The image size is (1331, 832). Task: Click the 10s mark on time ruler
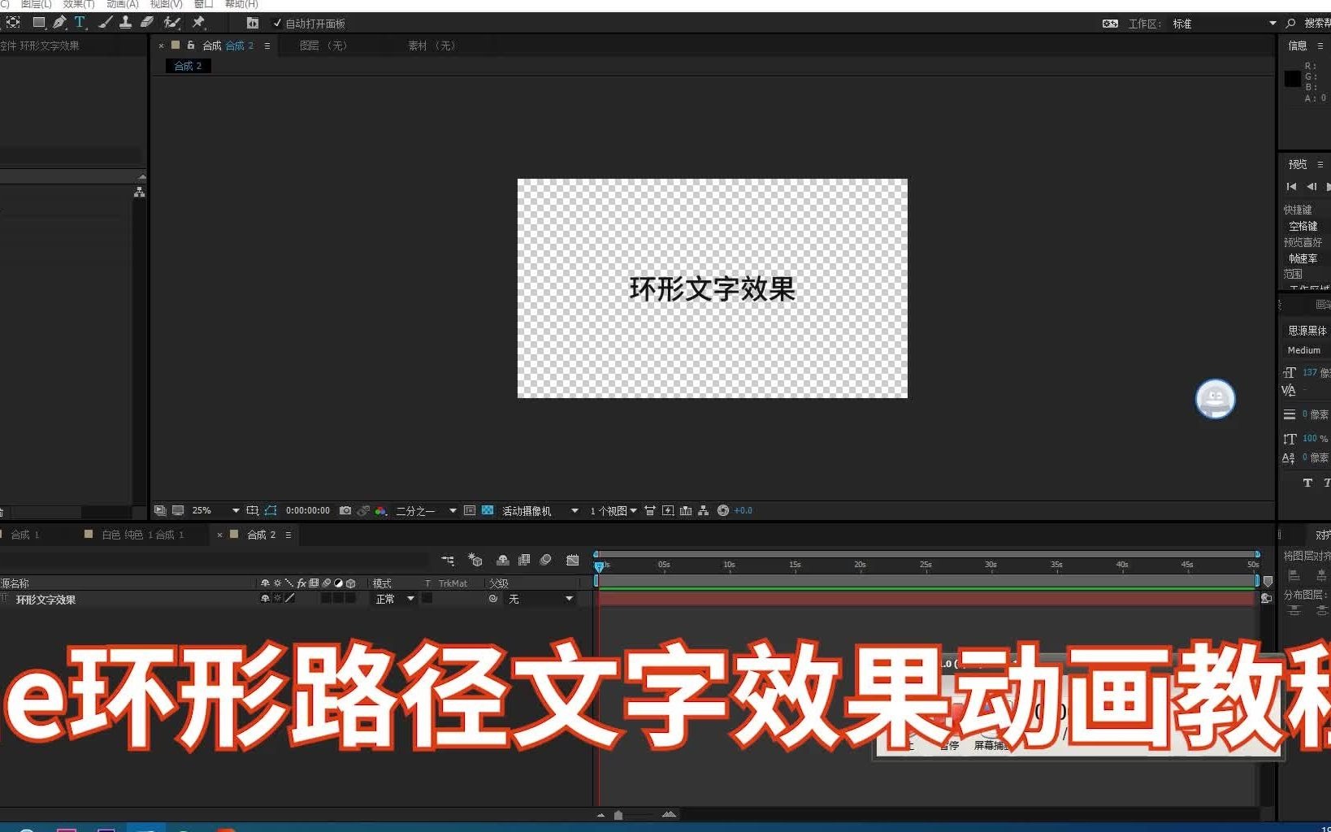tap(729, 565)
